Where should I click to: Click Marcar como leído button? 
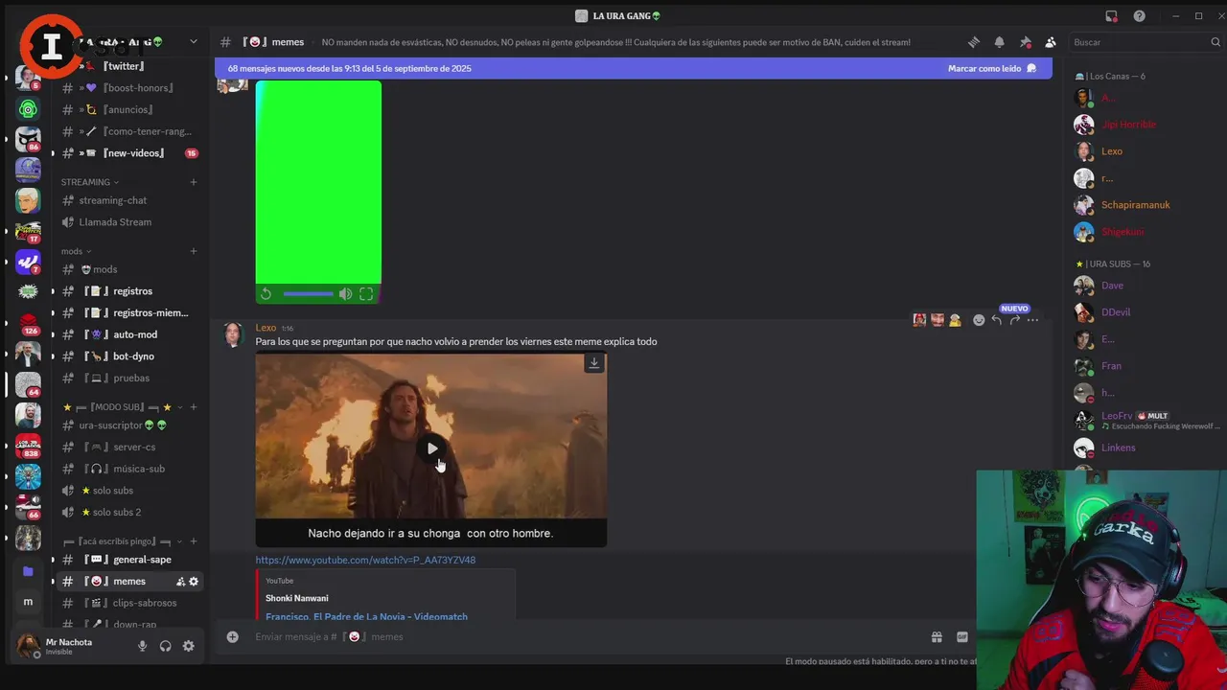click(x=991, y=69)
